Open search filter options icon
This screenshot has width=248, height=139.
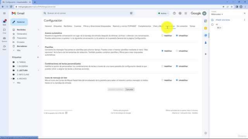pos(131,13)
